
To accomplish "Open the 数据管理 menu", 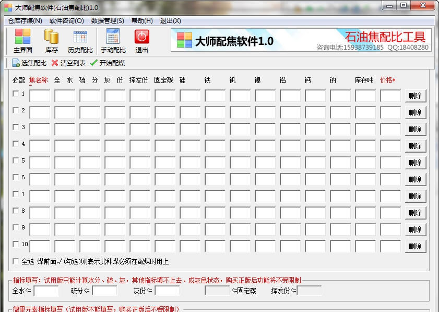I will tap(106, 20).
